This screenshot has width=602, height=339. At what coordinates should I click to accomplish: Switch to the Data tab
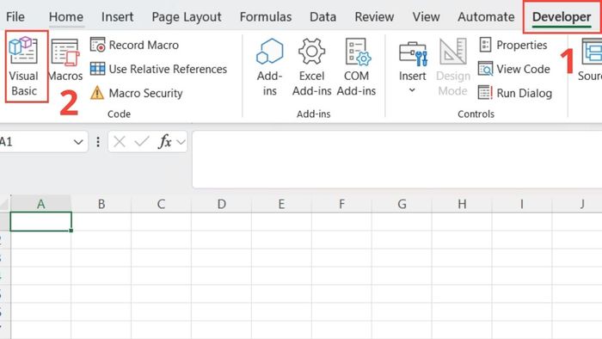(322, 17)
